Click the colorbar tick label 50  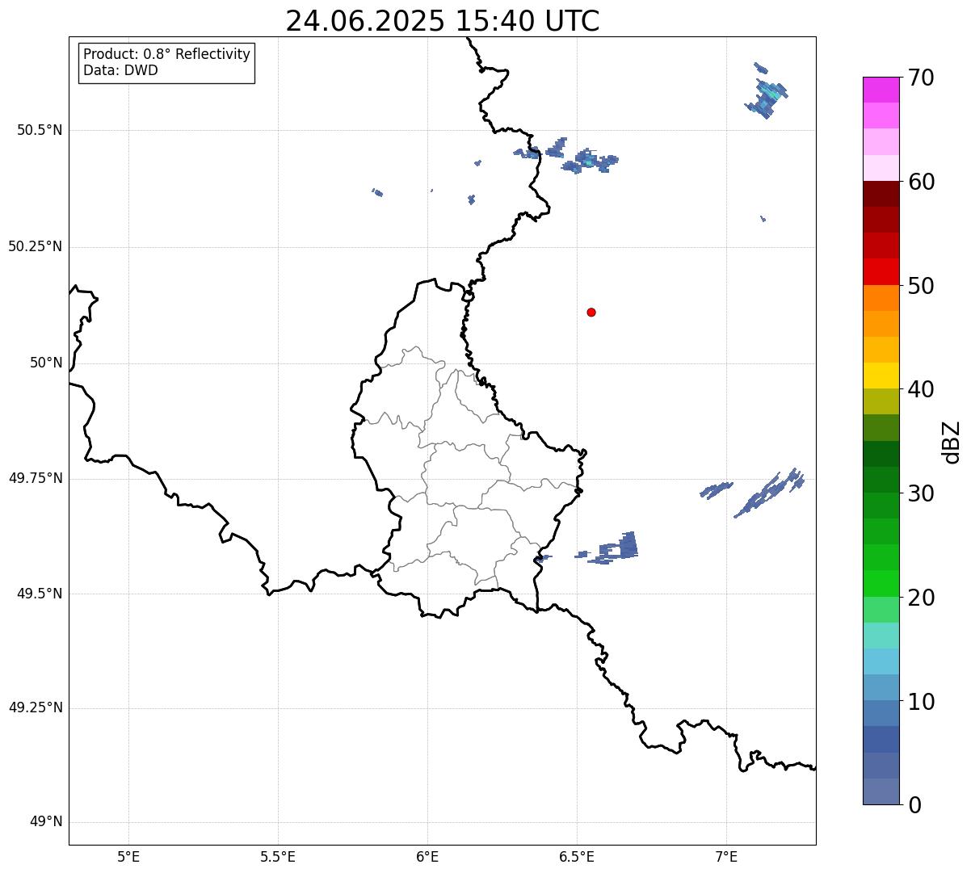point(921,287)
